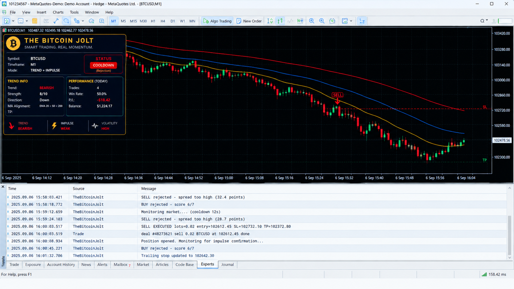Click the first zoom magnifier icon
Screen dimensions: 514x289
(x=312, y=21)
